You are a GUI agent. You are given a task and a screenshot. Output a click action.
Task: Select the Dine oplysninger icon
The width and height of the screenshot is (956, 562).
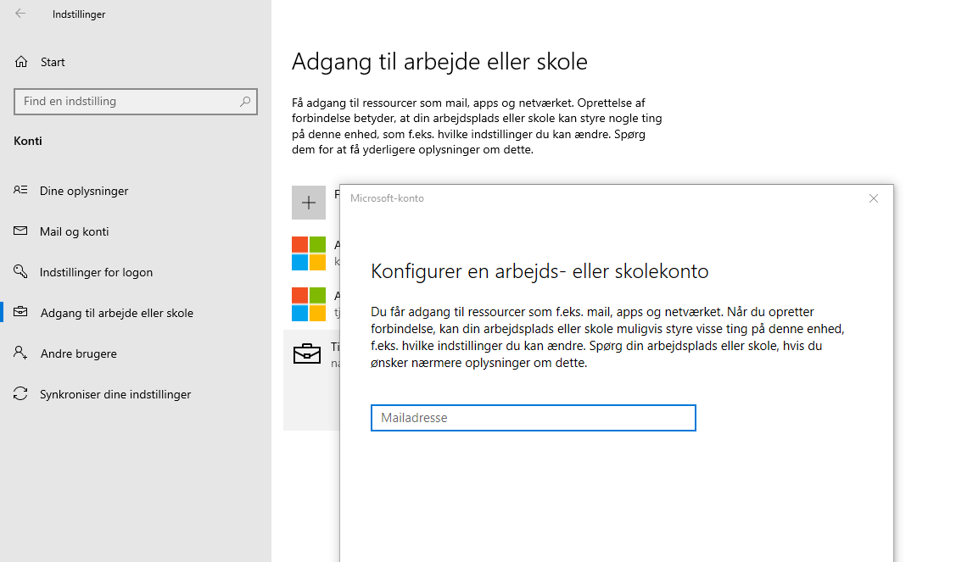(20, 190)
